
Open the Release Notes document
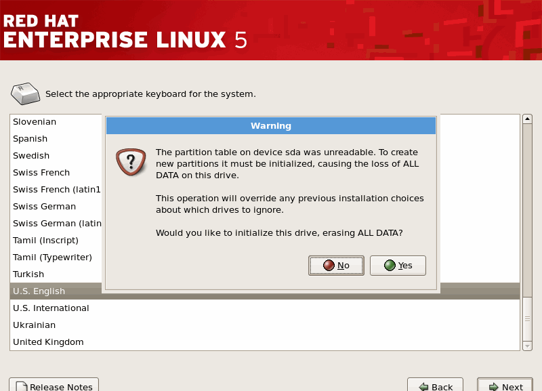[54, 386]
